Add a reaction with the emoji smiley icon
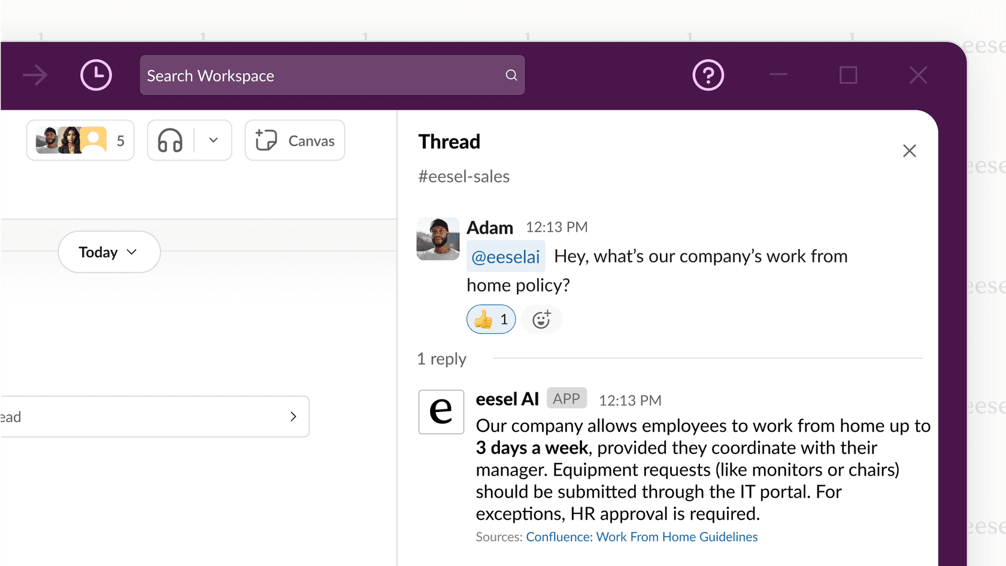The image size is (1006, 566). [x=541, y=319]
